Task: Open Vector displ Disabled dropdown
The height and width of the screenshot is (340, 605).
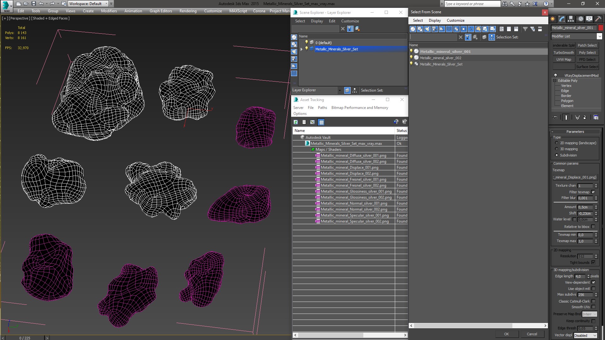Action: coord(585,336)
